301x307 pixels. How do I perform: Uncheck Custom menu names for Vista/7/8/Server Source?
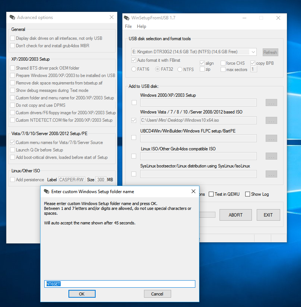pos(12,143)
